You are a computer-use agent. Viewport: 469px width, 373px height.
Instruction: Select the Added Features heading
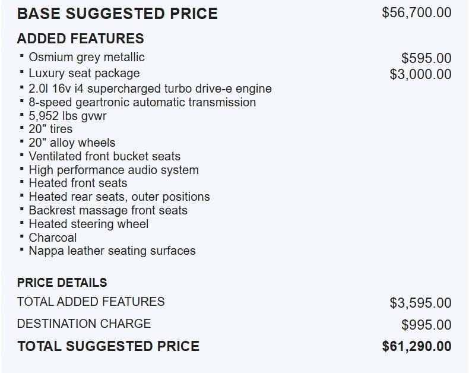(81, 39)
